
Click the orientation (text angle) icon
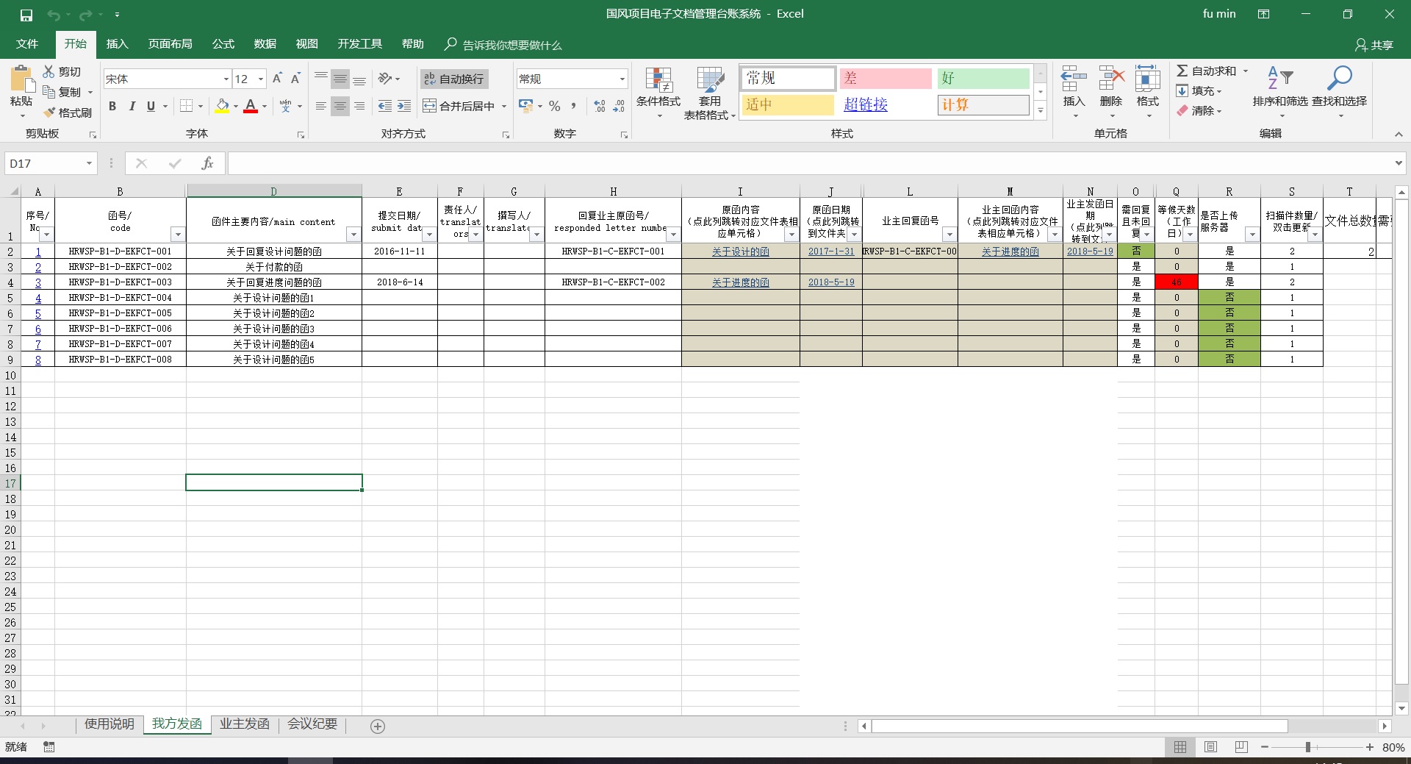(x=385, y=79)
